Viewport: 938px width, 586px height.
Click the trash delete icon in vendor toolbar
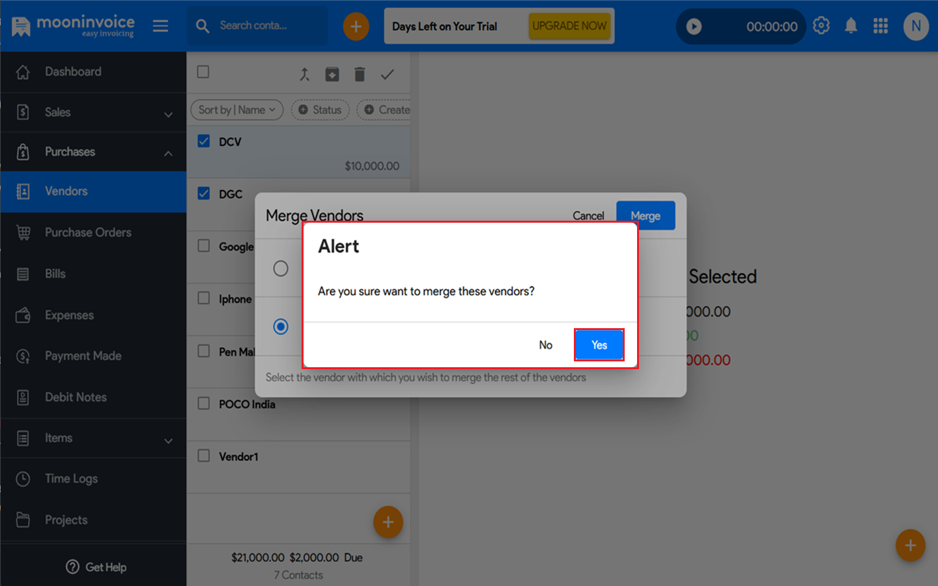tap(360, 74)
